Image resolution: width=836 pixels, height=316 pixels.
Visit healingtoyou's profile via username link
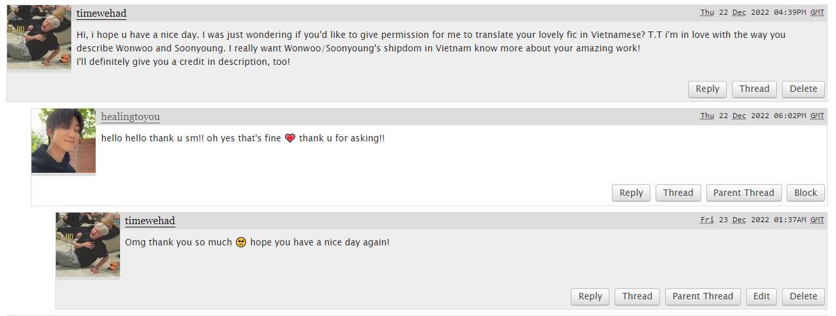point(130,116)
